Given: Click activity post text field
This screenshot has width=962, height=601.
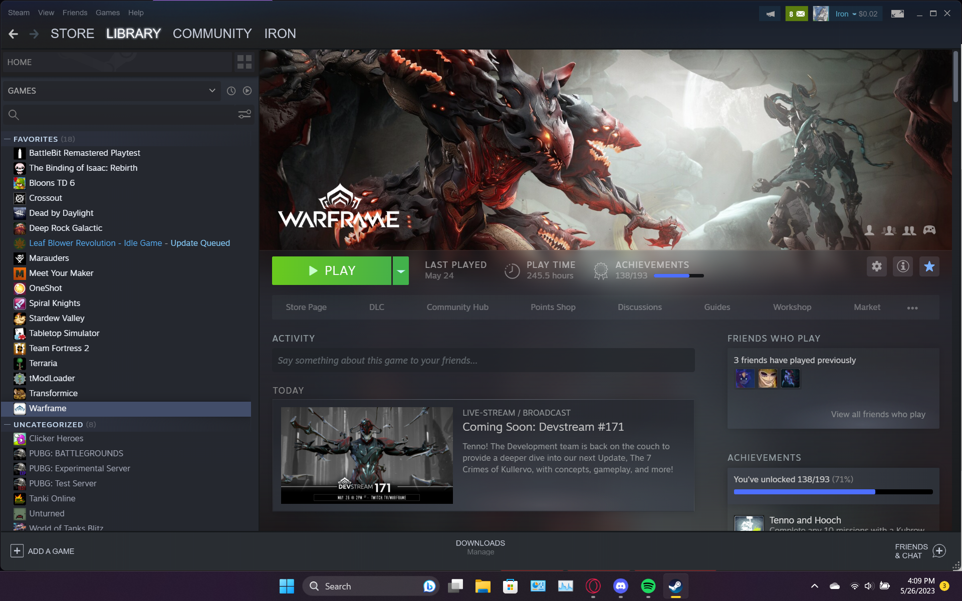Looking at the screenshot, I should click(x=484, y=360).
